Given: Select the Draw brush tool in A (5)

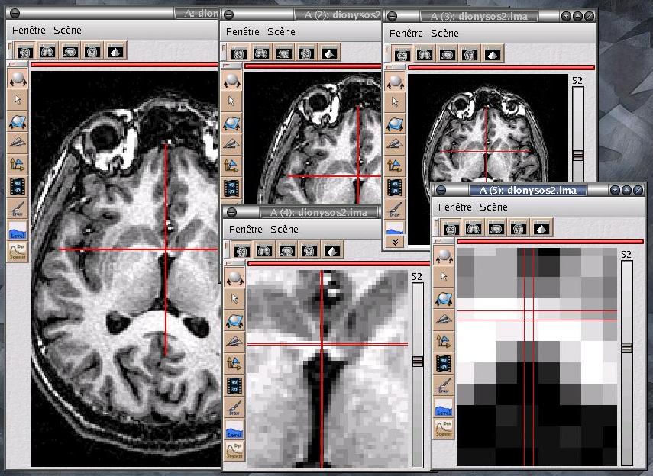Looking at the screenshot, I should [444, 384].
